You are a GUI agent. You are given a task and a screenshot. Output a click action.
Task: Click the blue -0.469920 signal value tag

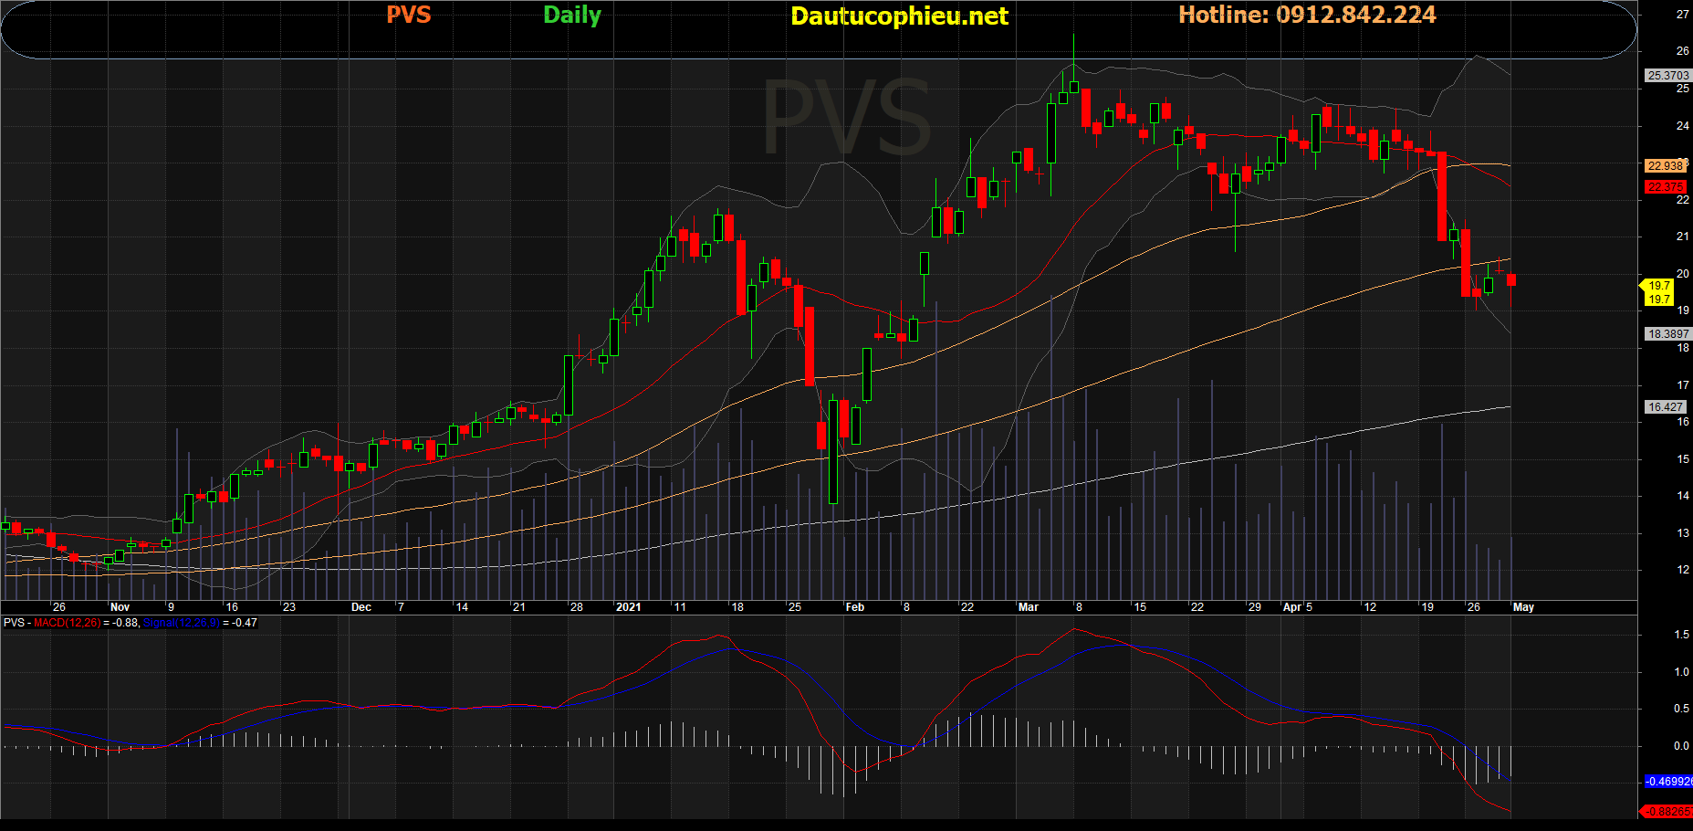pyautogui.click(x=1668, y=782)
